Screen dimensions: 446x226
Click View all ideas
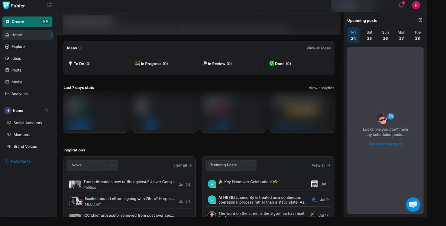[319, 48]
